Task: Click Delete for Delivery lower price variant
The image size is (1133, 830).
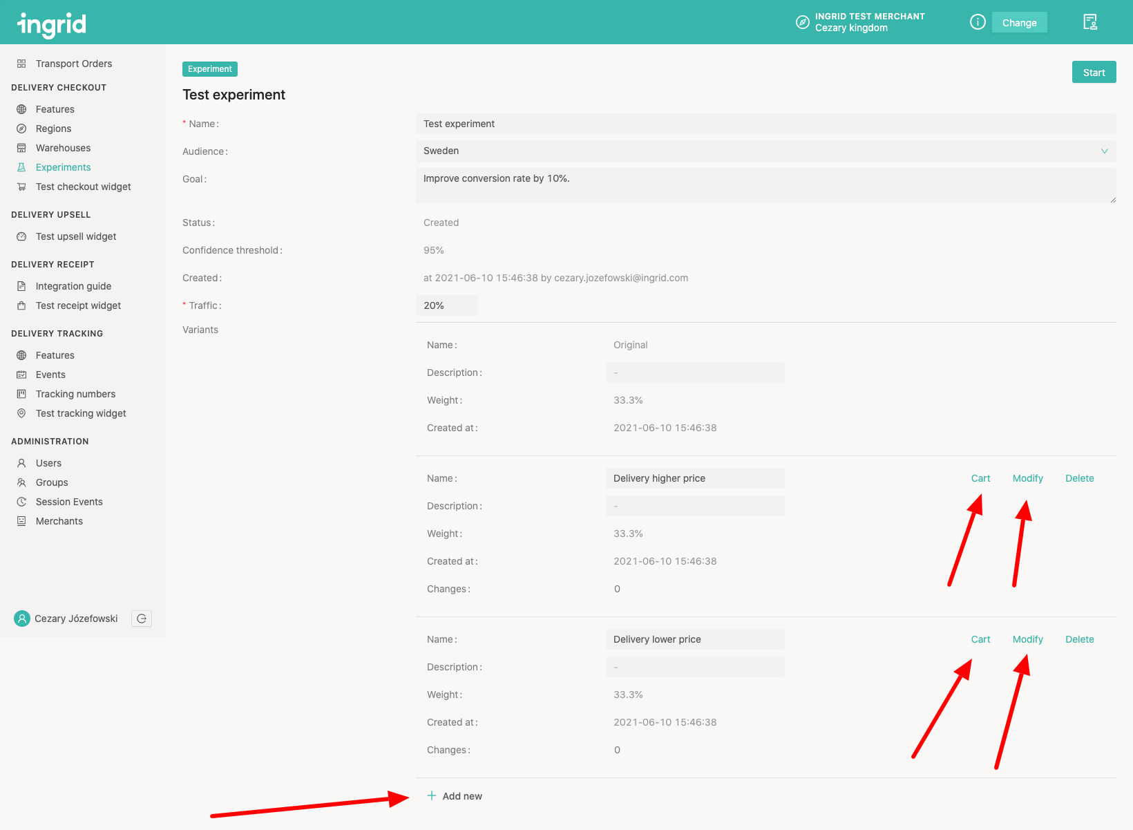Action: point(1079,639)
